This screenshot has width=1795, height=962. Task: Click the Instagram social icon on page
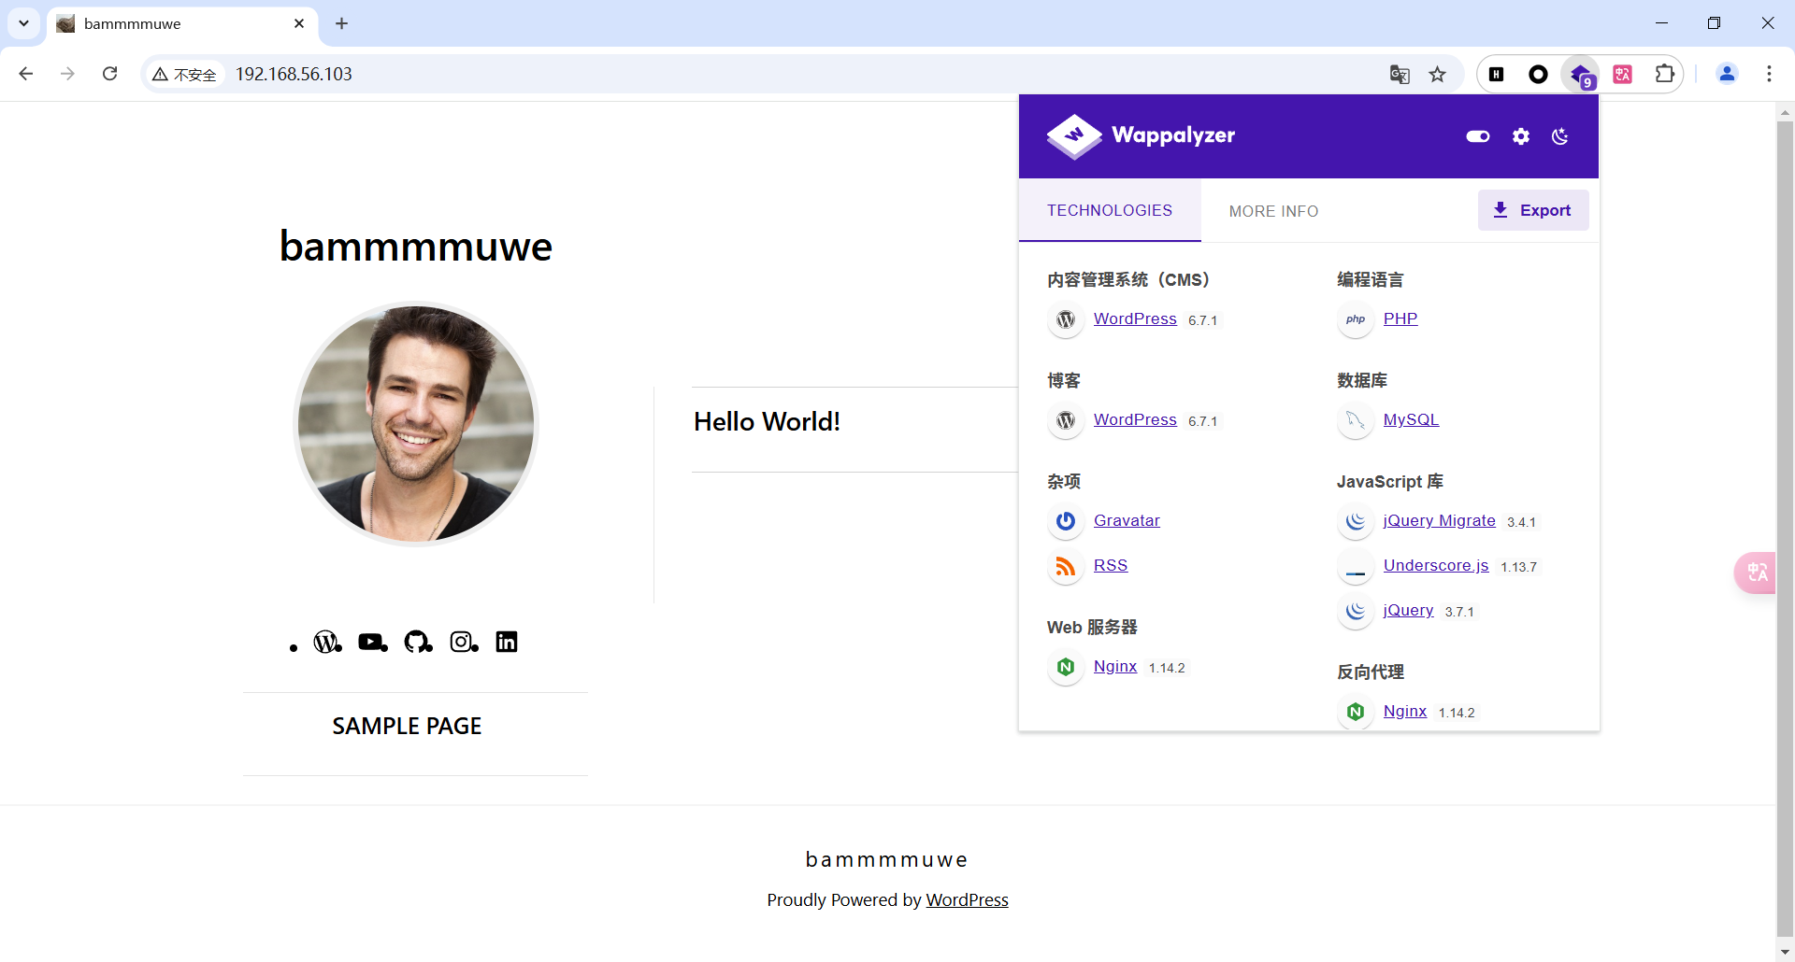462,642
